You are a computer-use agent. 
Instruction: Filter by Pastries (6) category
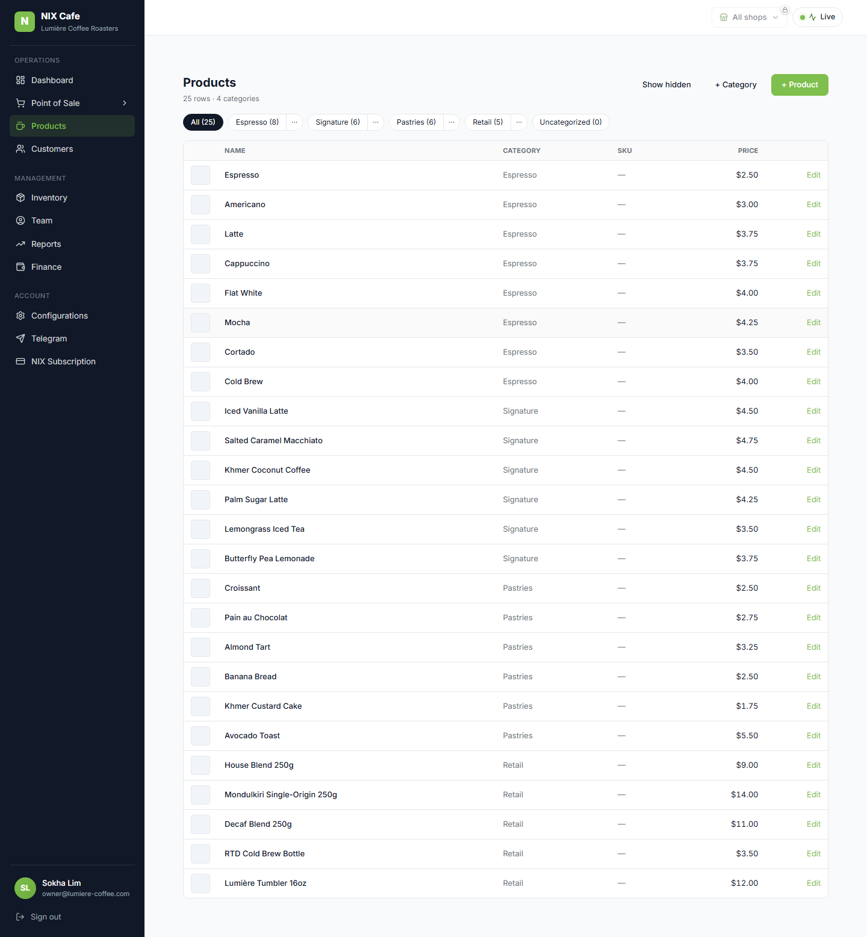click(x=417, y=122)
